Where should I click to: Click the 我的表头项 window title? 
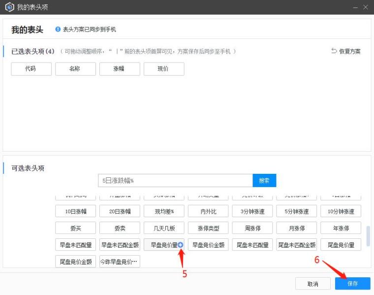32,7
